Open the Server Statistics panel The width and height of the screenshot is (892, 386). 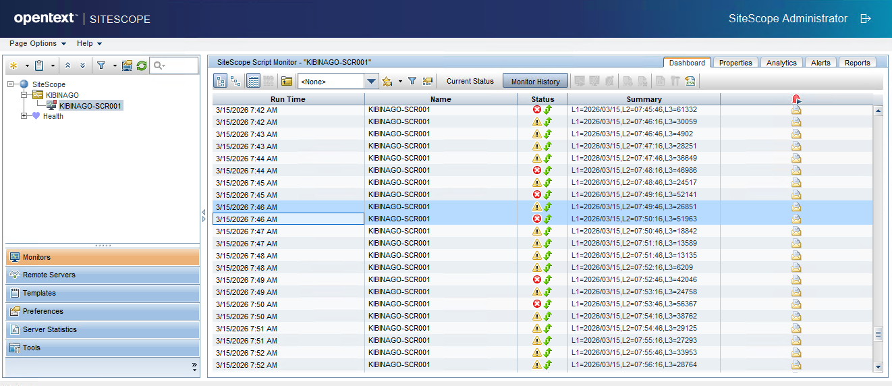tap(102, 330)
